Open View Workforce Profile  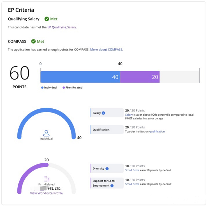tap(46, 193)
